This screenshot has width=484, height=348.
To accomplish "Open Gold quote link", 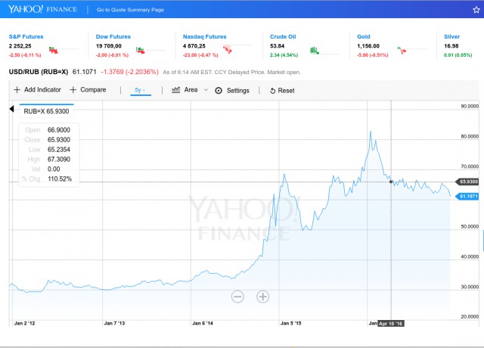I will click(364, 36).
